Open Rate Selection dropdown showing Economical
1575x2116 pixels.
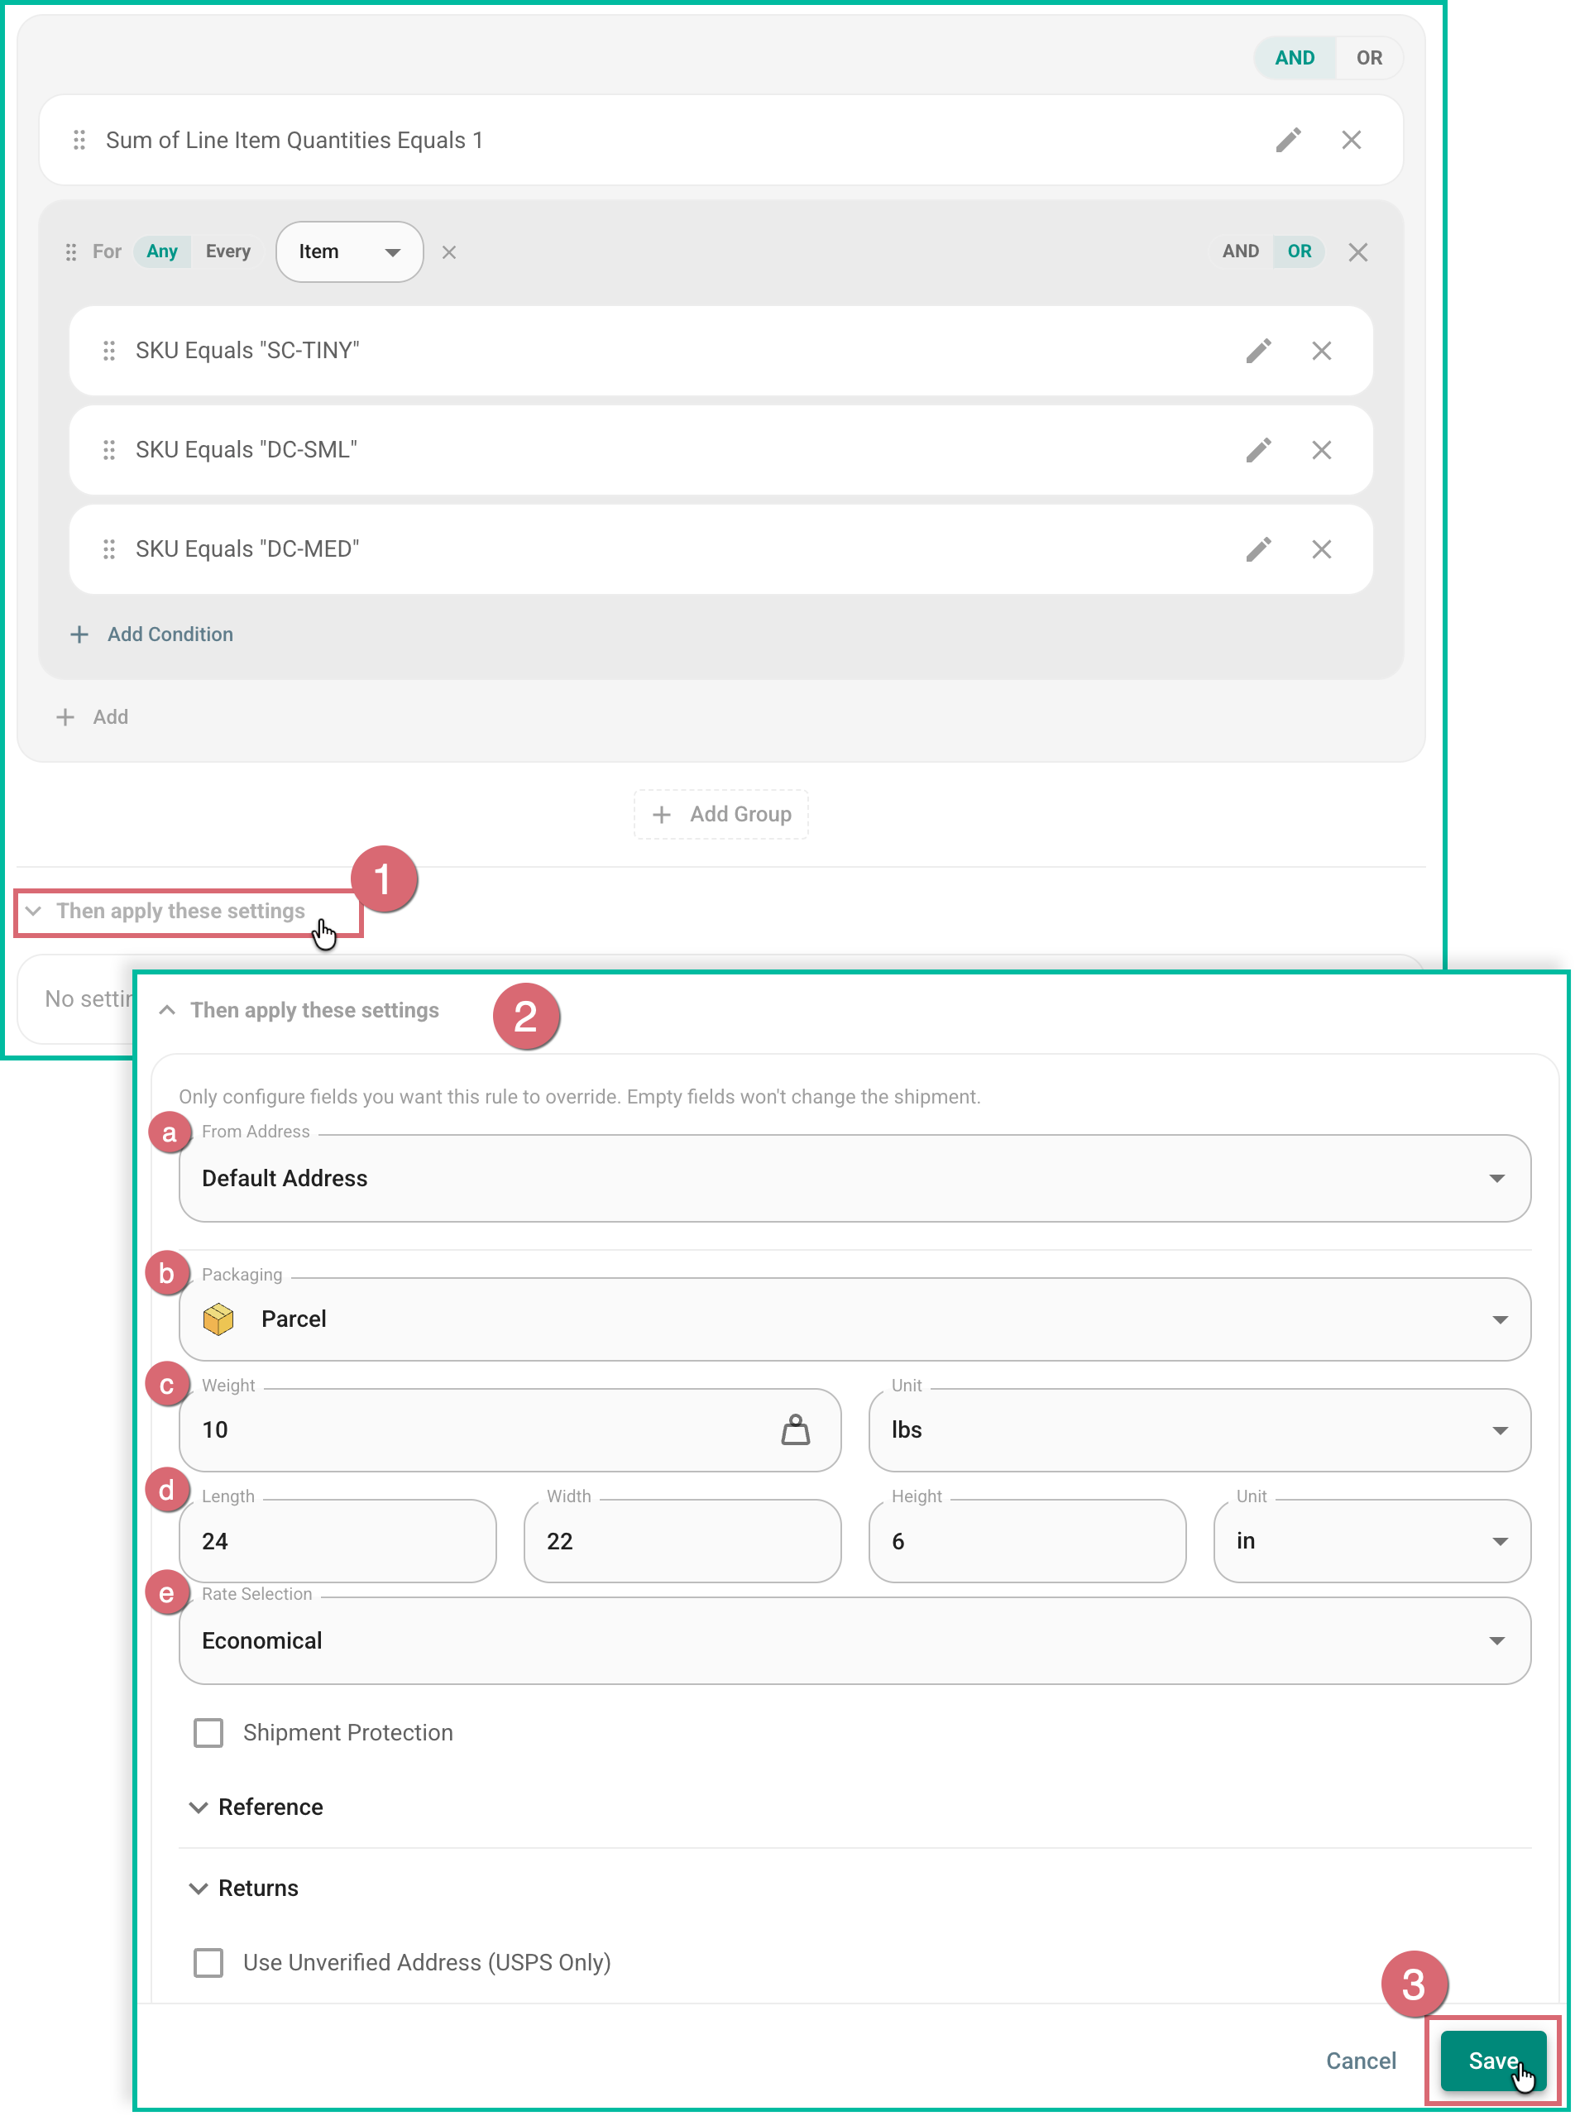855,1640
